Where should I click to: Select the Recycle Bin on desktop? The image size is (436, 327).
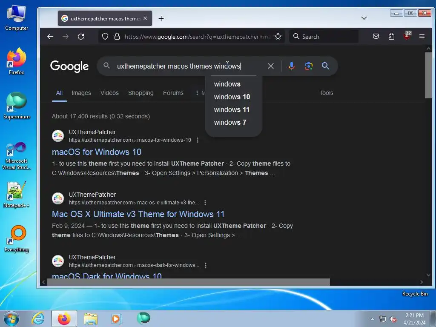tap(415, 294)
